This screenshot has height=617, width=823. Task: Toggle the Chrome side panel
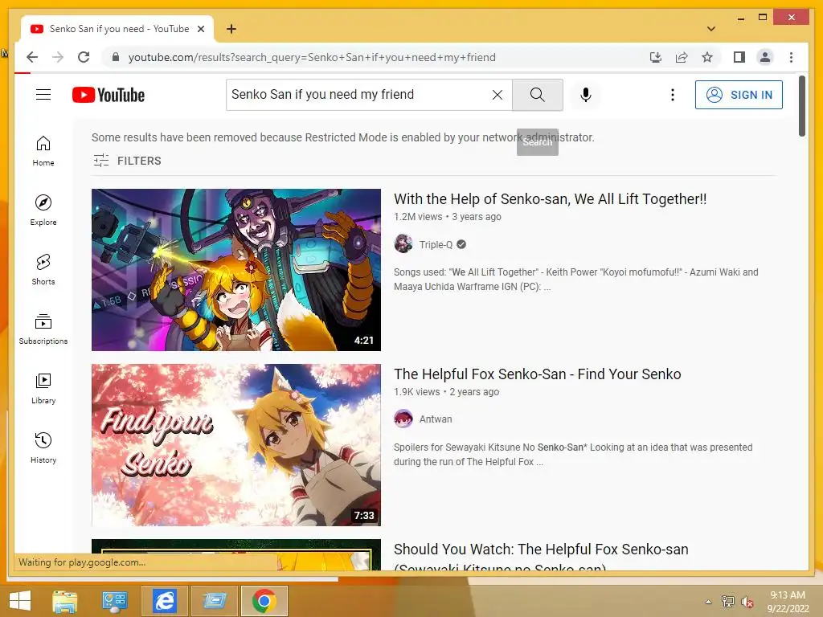pos(739,57)
